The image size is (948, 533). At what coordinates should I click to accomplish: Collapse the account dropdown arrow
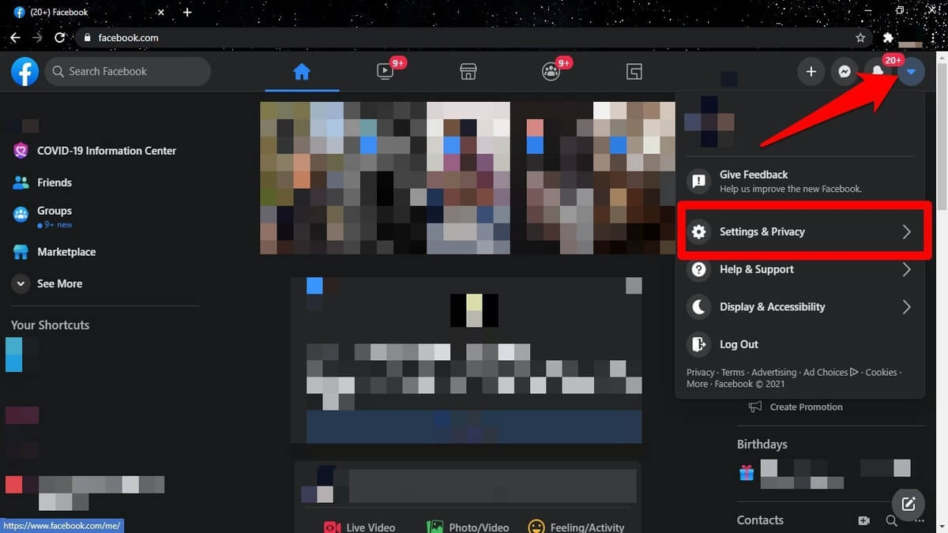(x=911, y=72)
